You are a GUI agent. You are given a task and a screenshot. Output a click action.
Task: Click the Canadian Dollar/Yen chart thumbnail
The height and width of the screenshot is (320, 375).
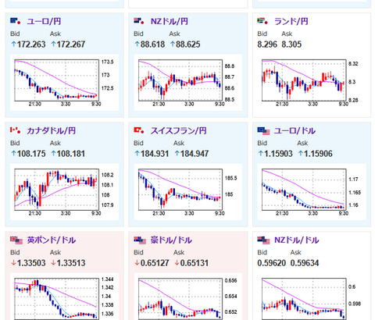[64, 192]
